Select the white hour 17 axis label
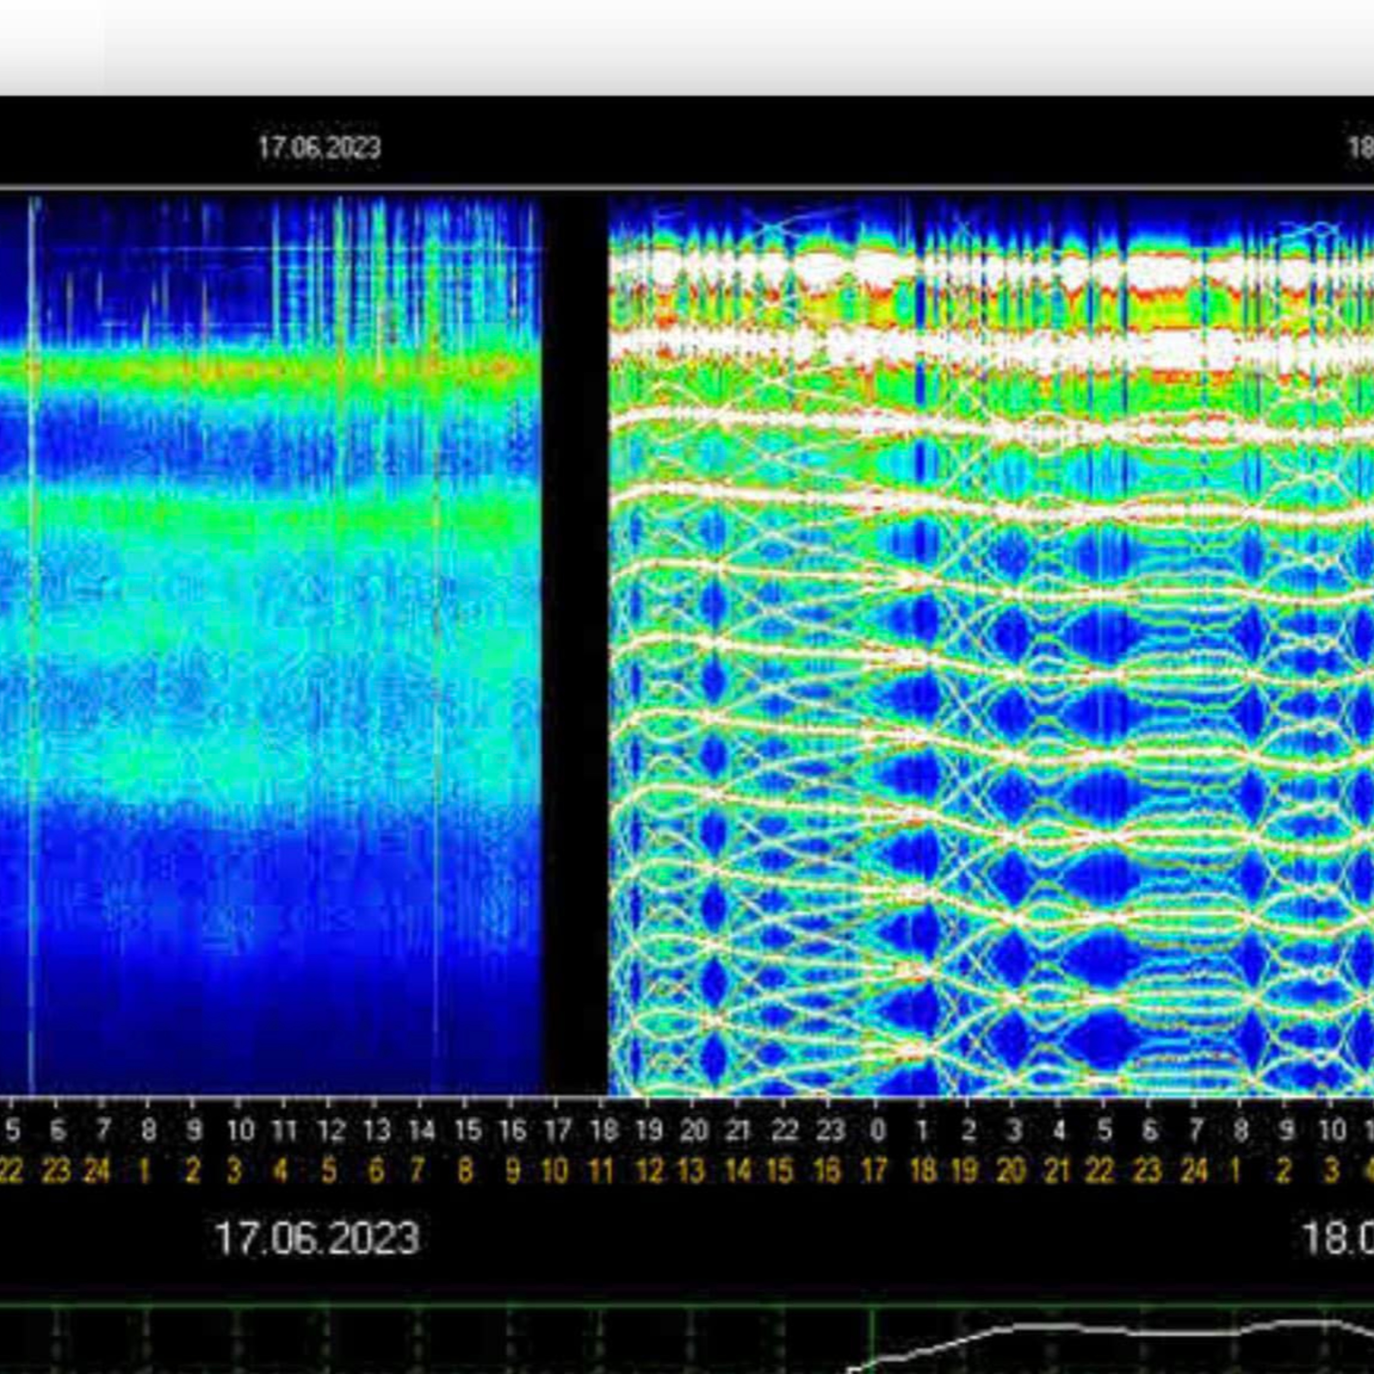 tap(557, 1130)
